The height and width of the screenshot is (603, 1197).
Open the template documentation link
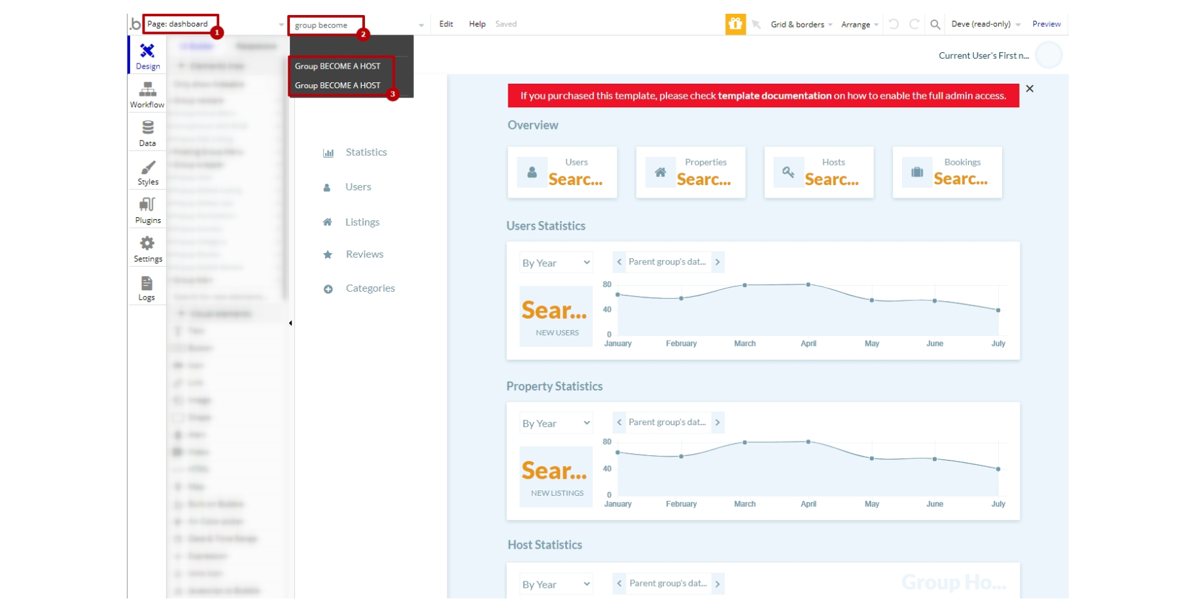[x=774, y=95]
